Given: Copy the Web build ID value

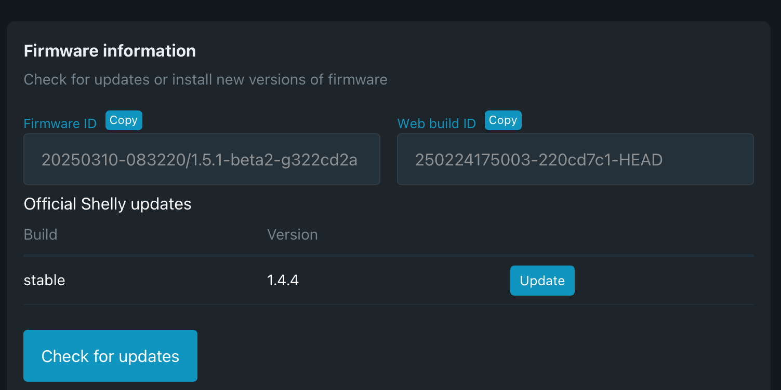Looking at the screenshot, I should coord(502,120).
